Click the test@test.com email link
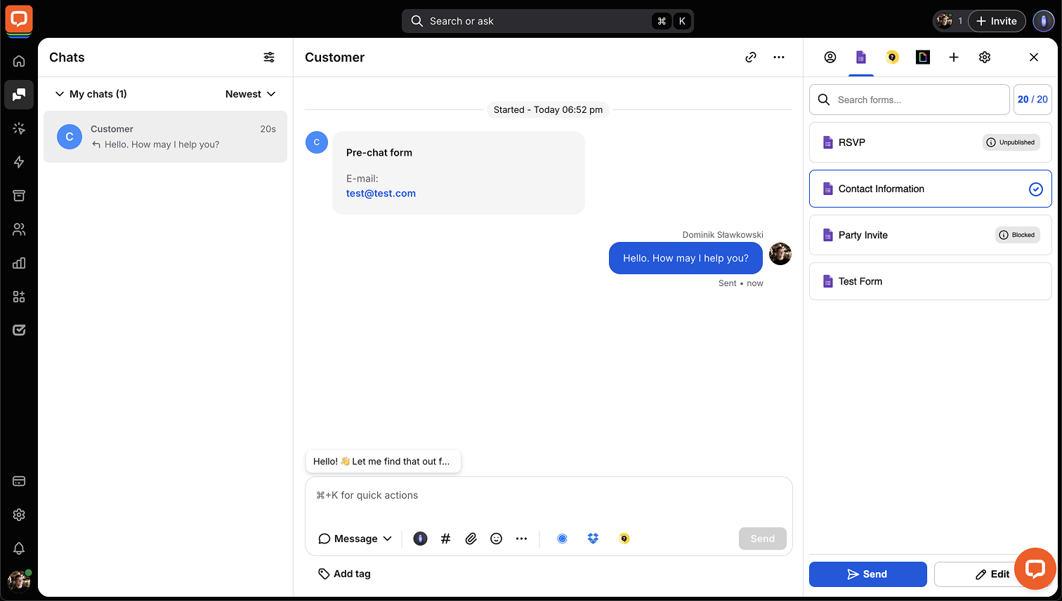The height and width of the screenshot is (601, 1062). coord(381,194)
